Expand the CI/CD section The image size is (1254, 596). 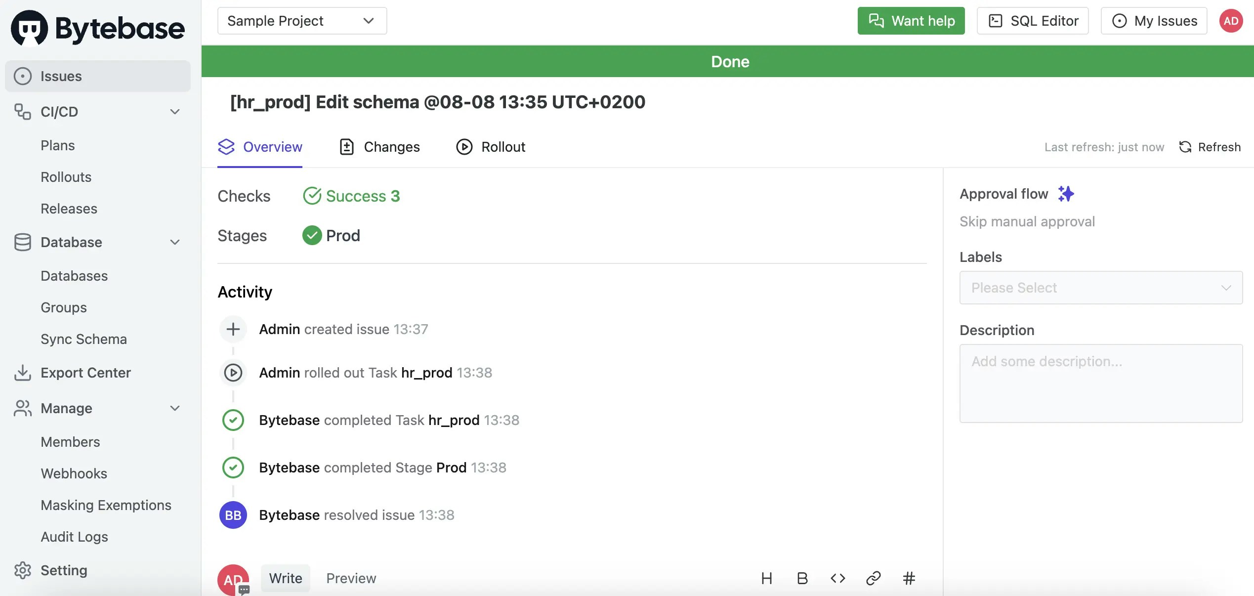pyautogui.click(x=175, y=112)
